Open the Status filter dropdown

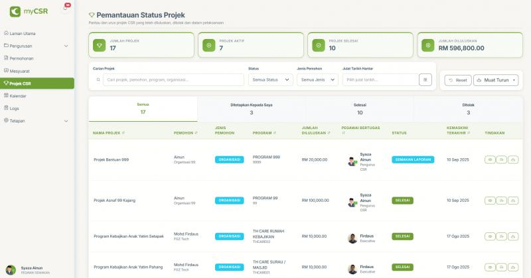click(x=270, y=79)
